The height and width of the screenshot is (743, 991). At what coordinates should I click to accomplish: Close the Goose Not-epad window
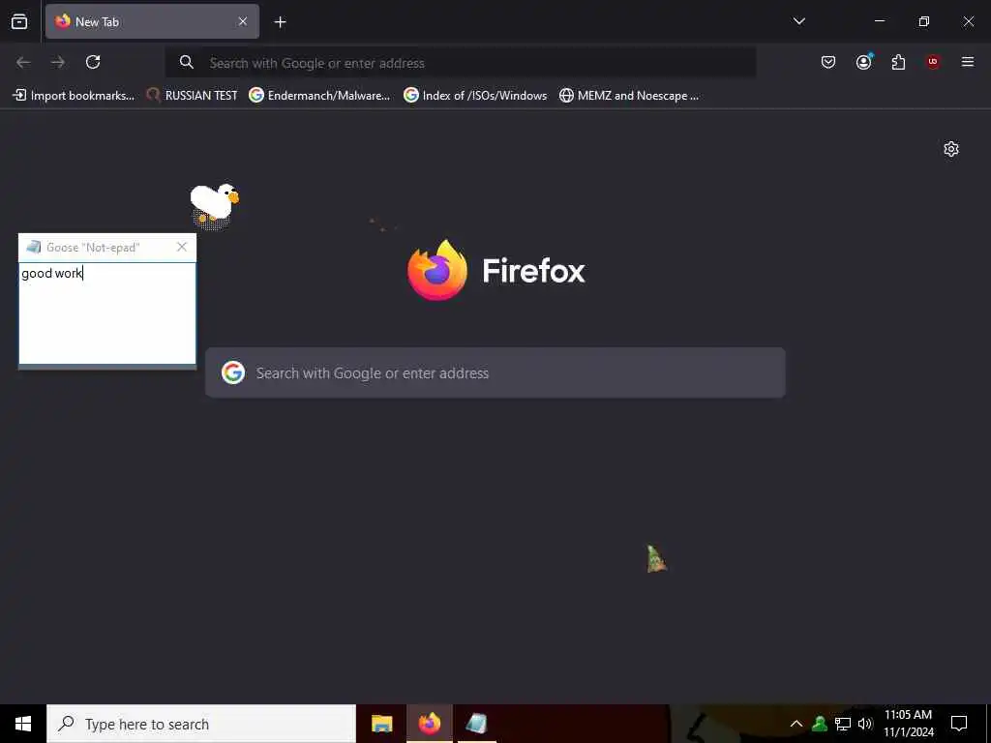(182, 247)
